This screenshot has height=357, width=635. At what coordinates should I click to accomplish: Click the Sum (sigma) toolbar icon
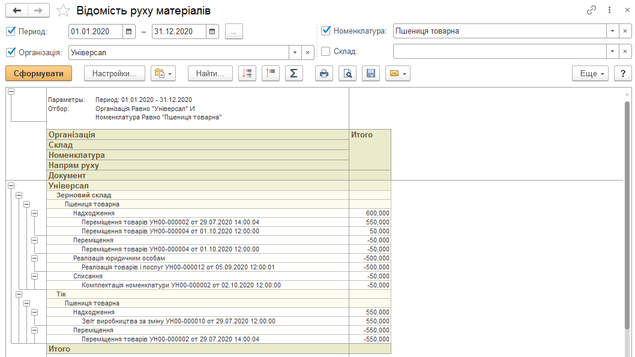[294, 73]
